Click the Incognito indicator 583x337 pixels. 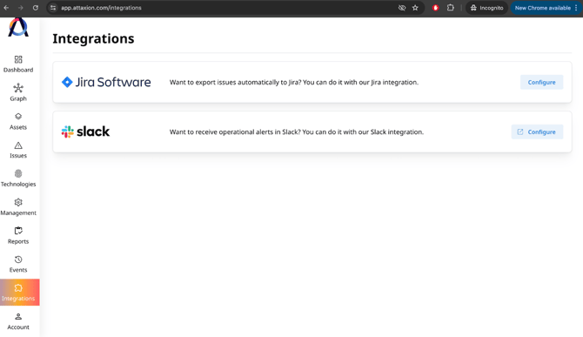[486, 8]
